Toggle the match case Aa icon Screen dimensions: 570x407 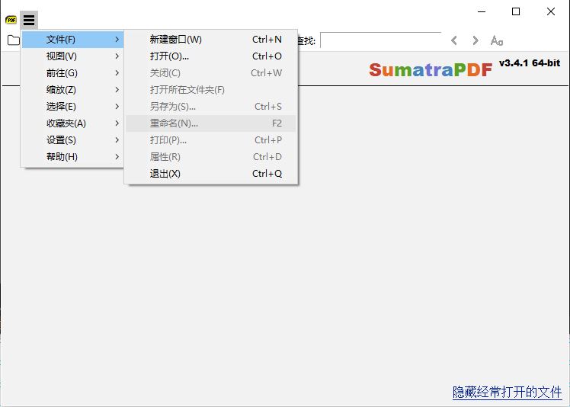(497, 40)
